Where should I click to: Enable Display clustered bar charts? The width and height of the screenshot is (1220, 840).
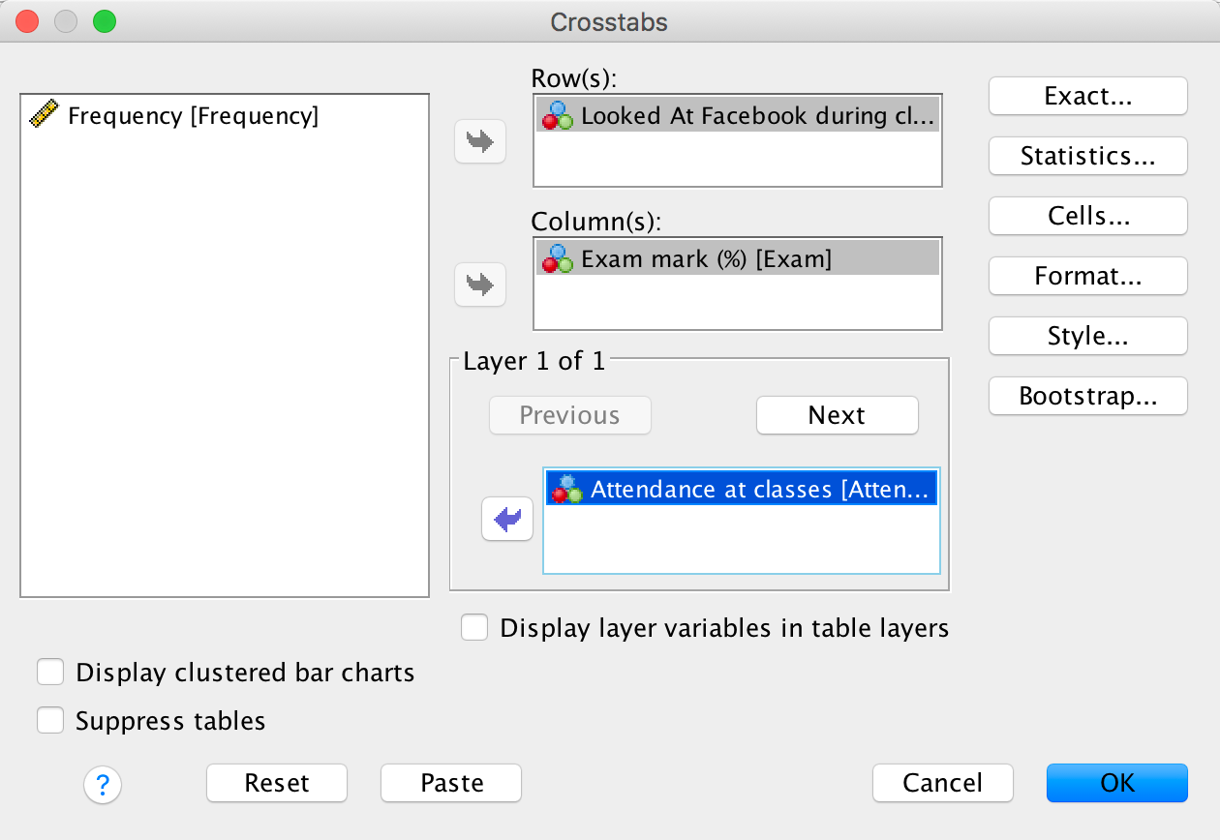tap(50, 673)
